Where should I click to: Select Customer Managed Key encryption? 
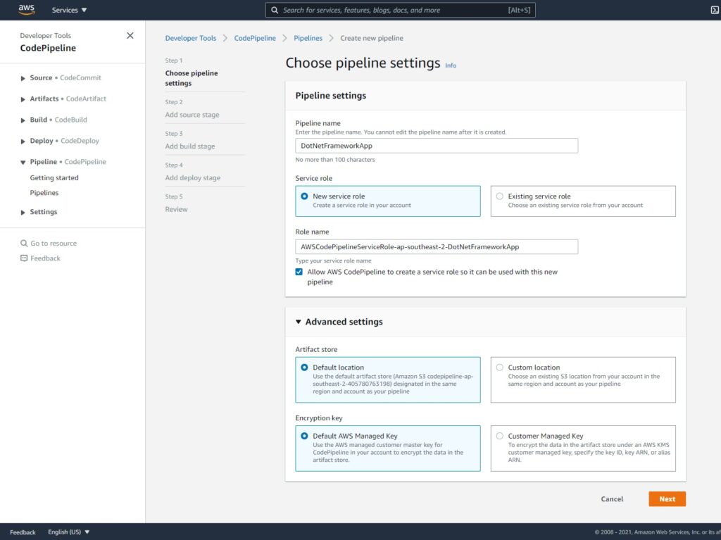click(500, 436)
